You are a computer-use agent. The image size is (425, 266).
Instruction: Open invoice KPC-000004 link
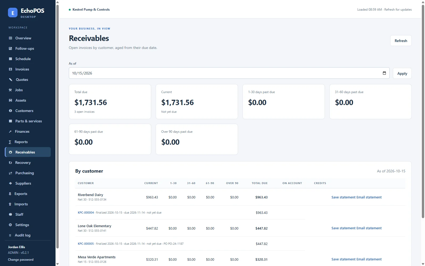tap(86, 213)
